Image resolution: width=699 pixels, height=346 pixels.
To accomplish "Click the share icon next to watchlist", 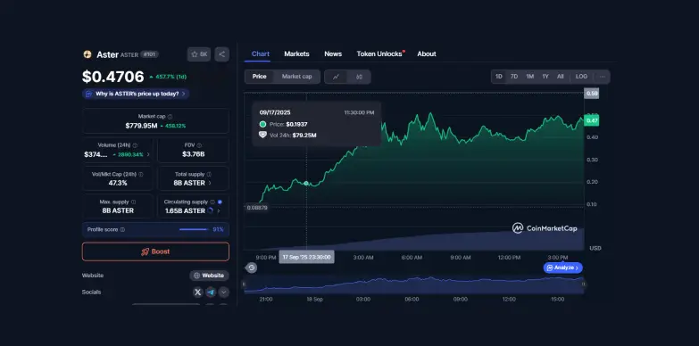I will coord(222,54).
